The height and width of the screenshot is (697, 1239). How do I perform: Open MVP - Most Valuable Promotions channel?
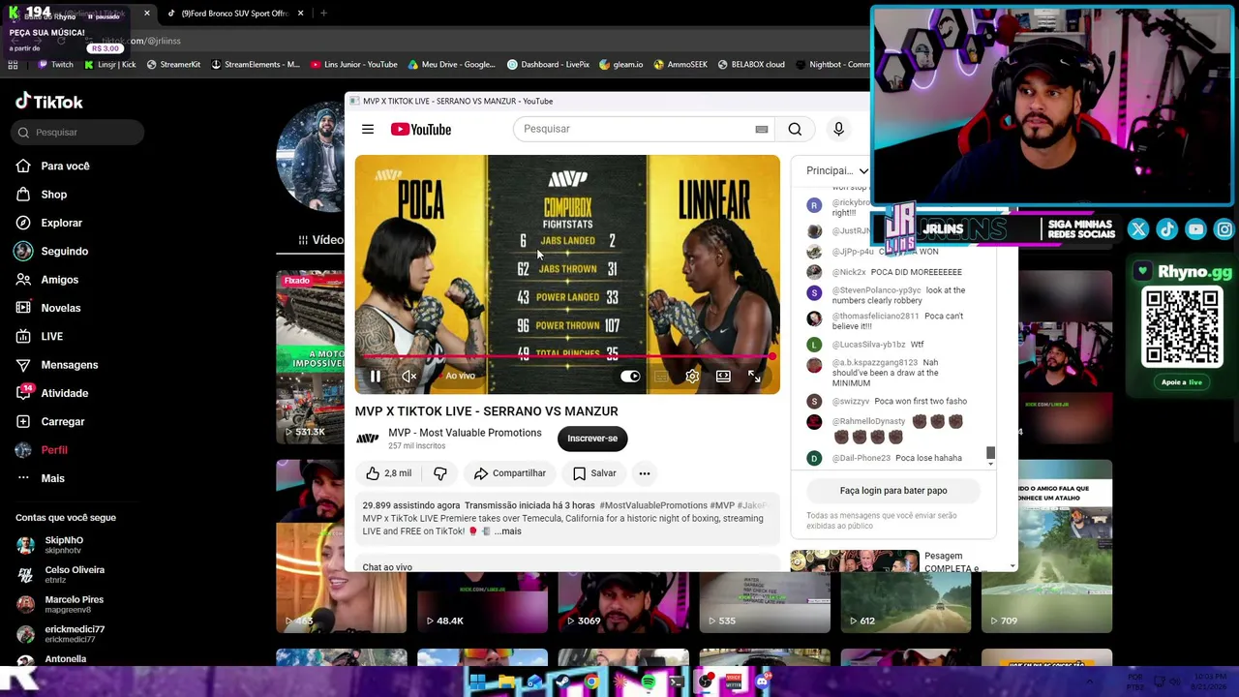click(465, 433)
